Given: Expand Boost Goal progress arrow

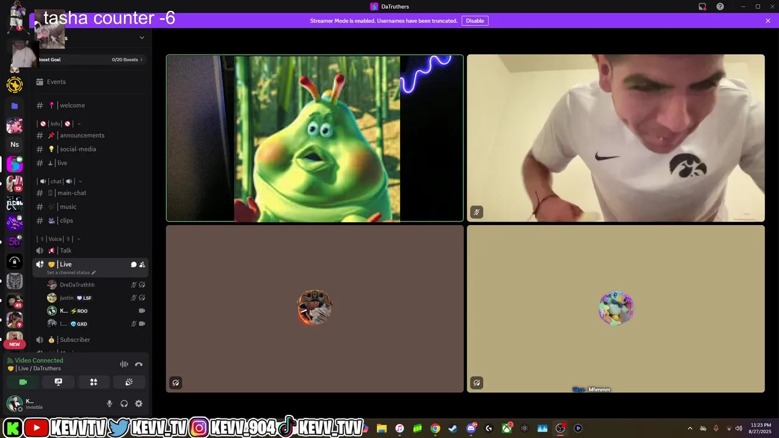Looking at the screenshot, I should 142,60.
